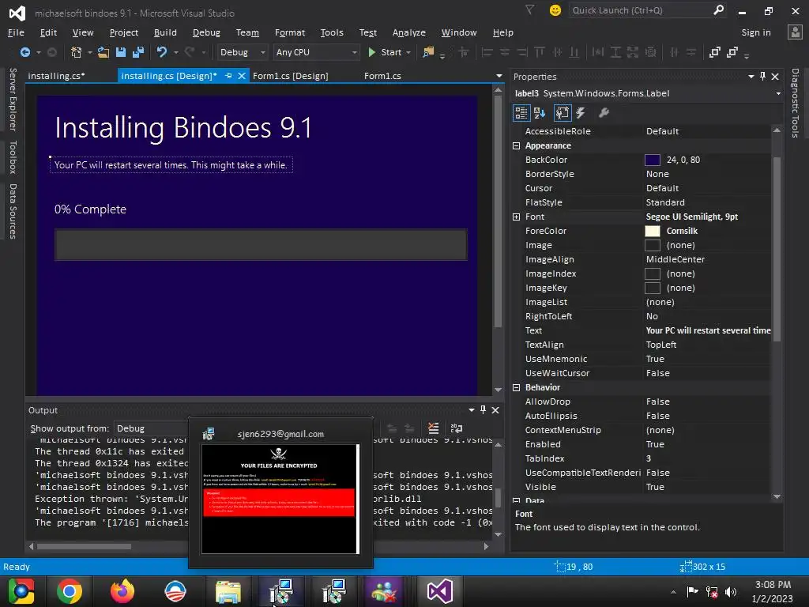Open Google Chrome from the taskbar
The width and height of the screenshot is (809, 607).
coord(70,591)
